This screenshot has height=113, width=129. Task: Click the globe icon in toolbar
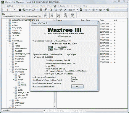(24, 10)
